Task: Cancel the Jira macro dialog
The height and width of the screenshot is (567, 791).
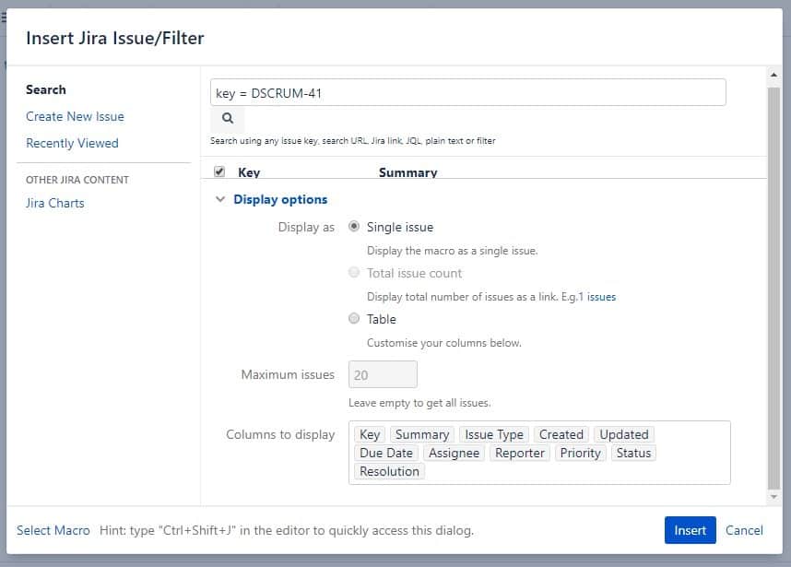Action: click(744, 530)
